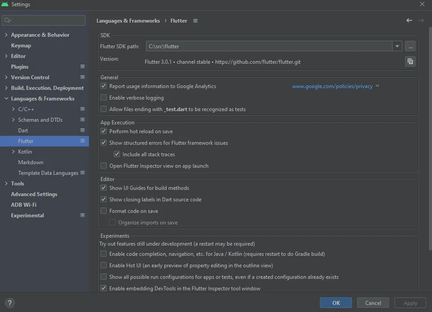Open the Flutter SDK path dropdown

tap(397, 46)
